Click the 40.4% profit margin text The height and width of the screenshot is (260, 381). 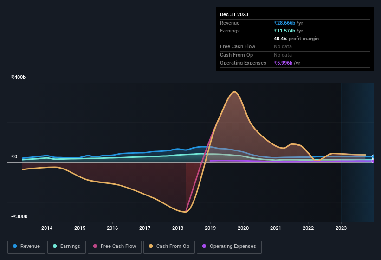pyautogui.click(x=296, y=39)
